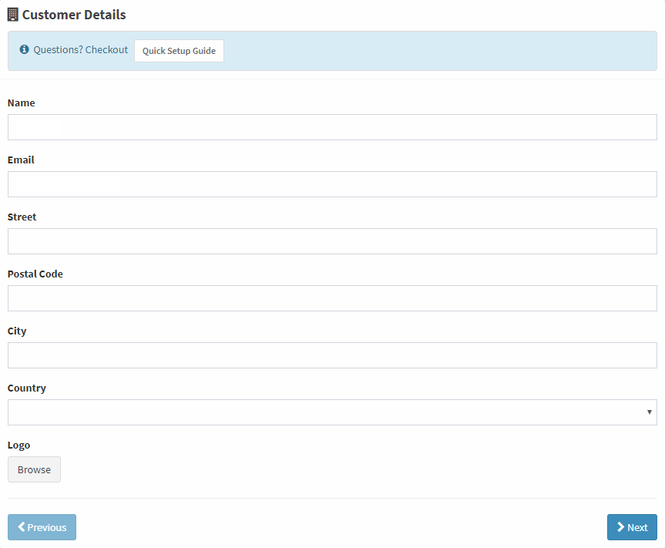Image resolution: width=665 pixels, height=548 pixels.
Task: Click into the Email field
Action: point(332,184)
